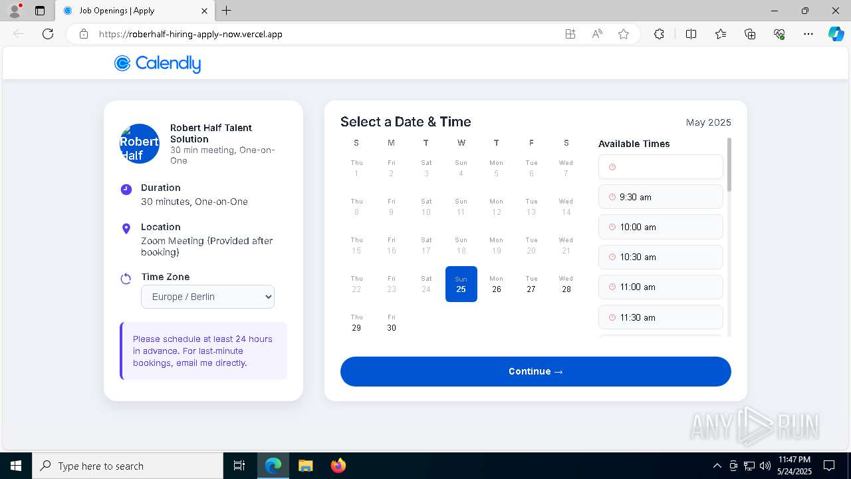Open the Copilot sidebar icon
This screenshot has width=851, height=479.
[836, 34]
